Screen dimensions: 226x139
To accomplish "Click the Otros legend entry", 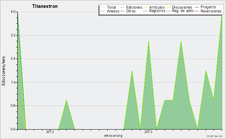I will click(128, 11).
